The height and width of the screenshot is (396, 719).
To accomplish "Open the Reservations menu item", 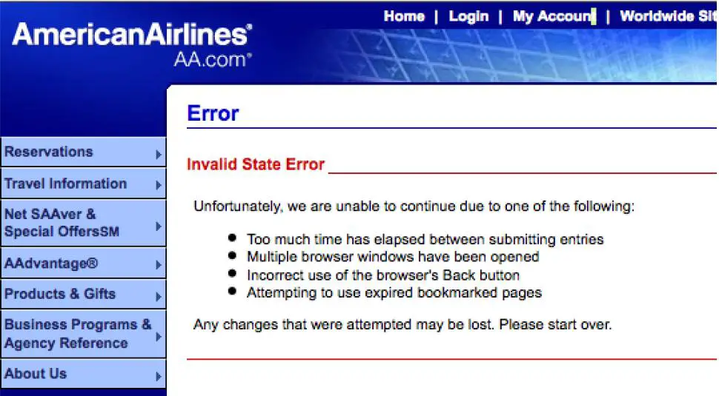I will [83, 152].
